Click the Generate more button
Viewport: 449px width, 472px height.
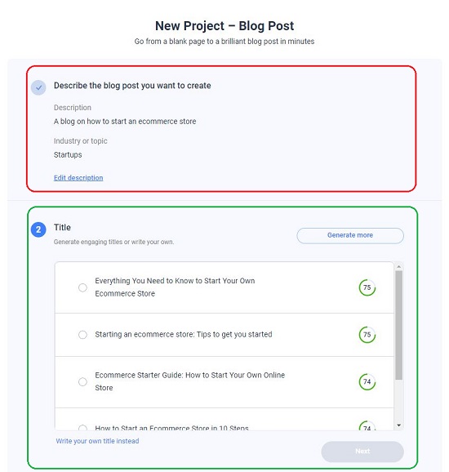tap(350, 235)
